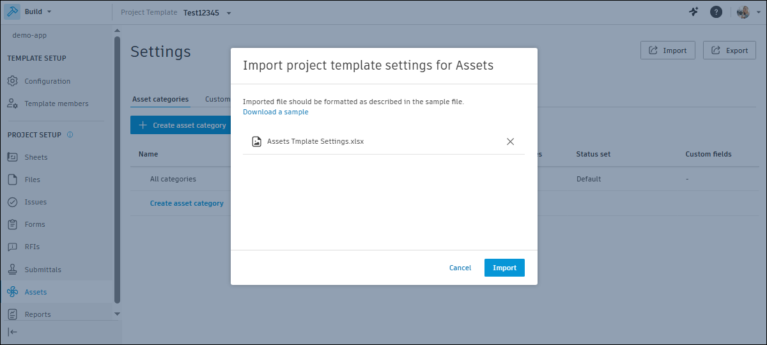Open the Sheets sidebar icon

[12, 157]
